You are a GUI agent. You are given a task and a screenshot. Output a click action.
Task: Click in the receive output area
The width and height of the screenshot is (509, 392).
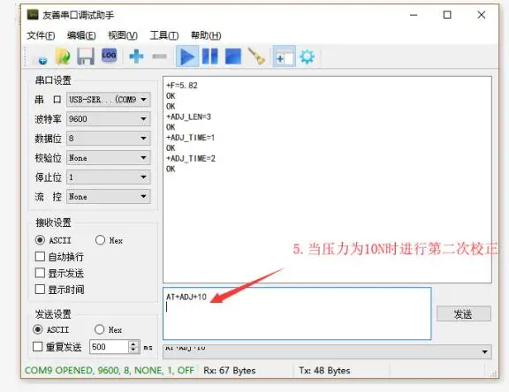(x=327, y=179)
